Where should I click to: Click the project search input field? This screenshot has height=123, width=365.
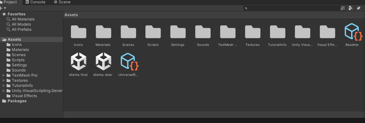click(x=292, y=8)
